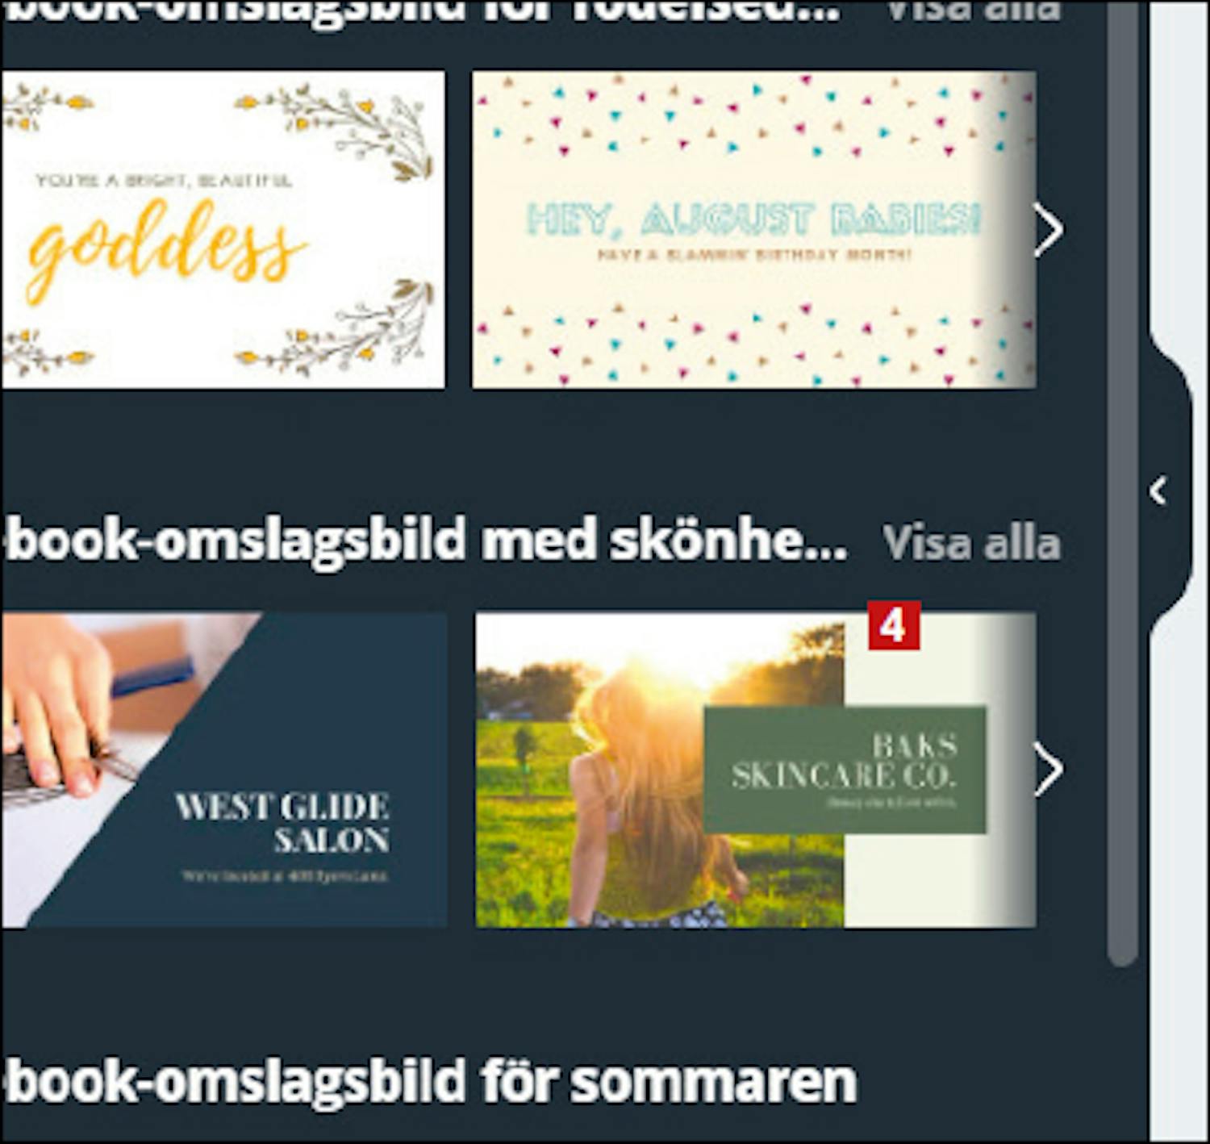Click the green Skincare Co. label box

[845, 770]
